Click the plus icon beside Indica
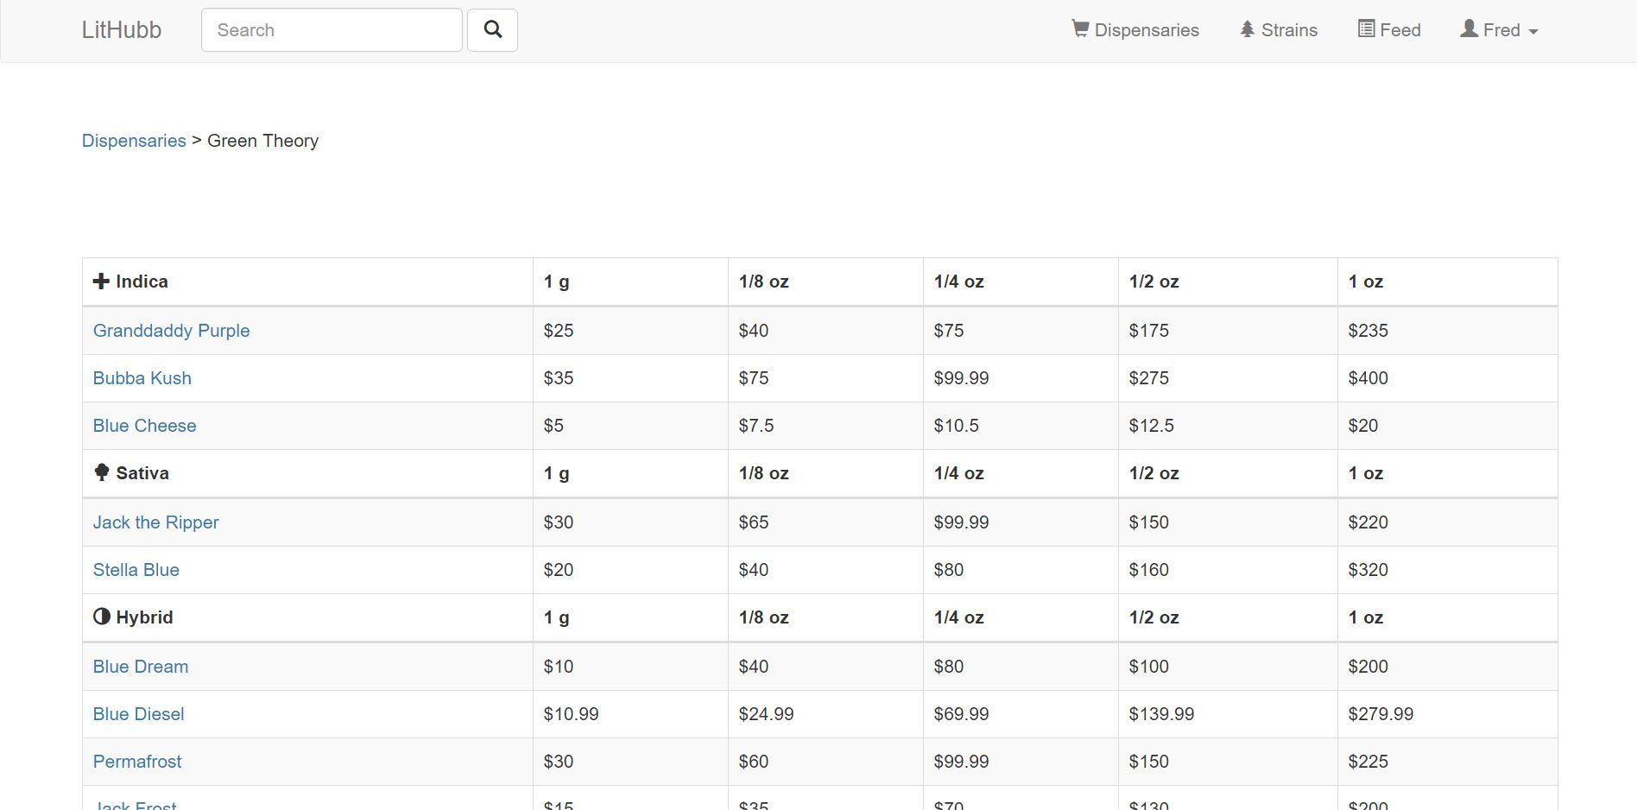The image size is (1637, 810). 101,282
